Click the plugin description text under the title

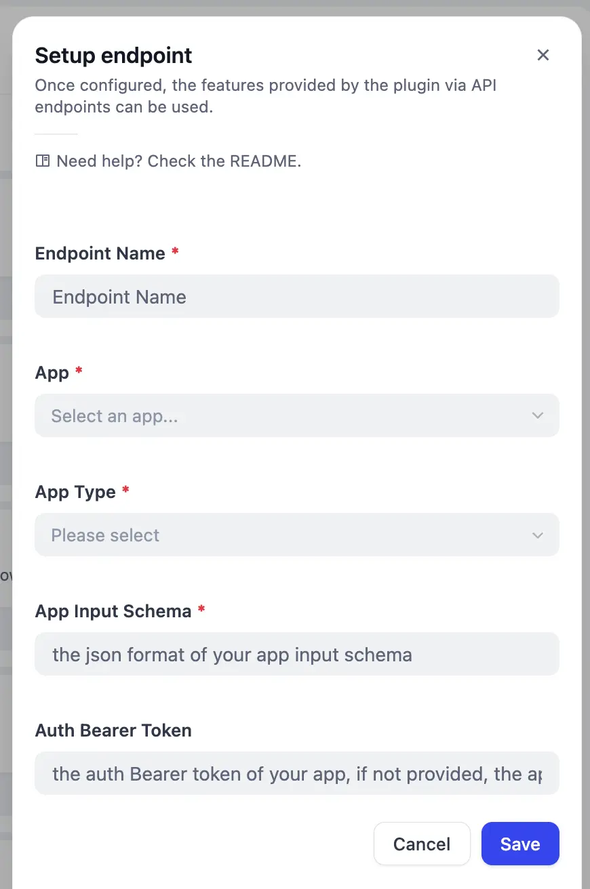pos(266,97)
